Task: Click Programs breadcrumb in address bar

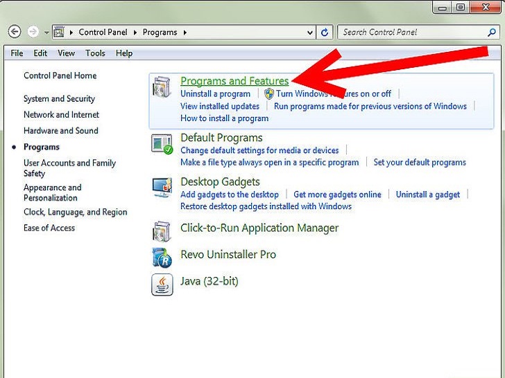Action: [160, 32]
